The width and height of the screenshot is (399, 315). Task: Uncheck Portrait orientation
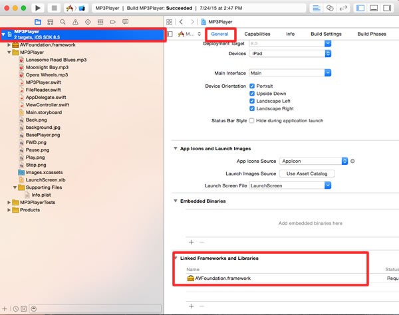[252, 86]
